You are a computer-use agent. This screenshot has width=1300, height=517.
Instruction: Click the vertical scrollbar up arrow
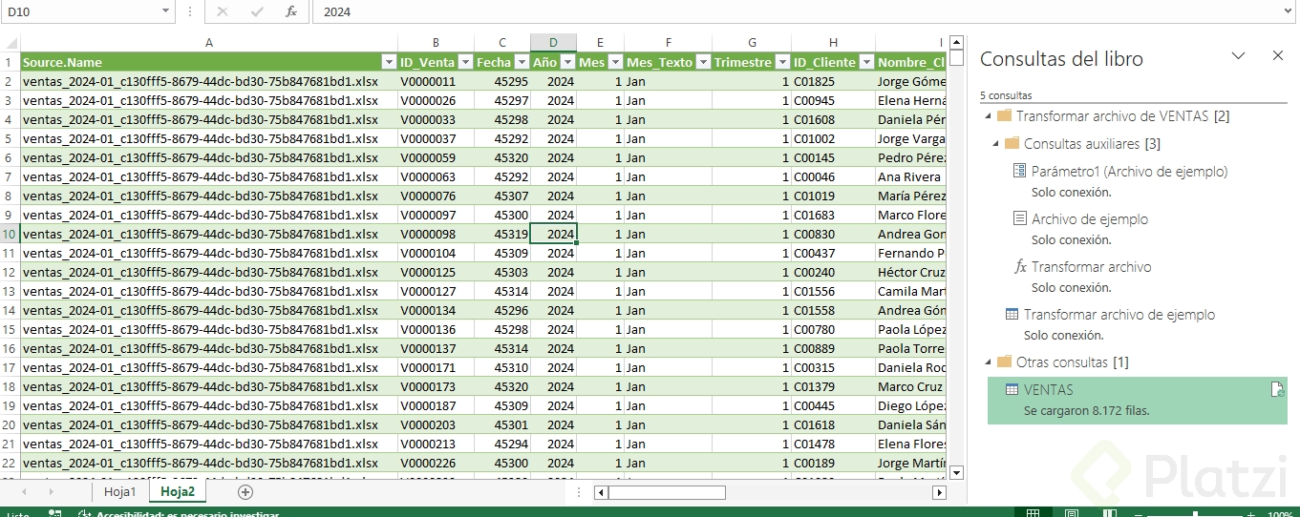[957, 43]
